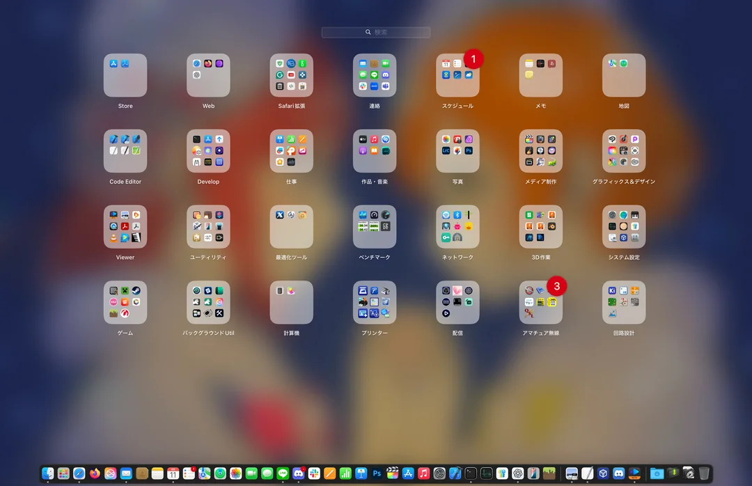Viewport: 752px width, 486px height.
Task: Open the プリンター folder
Action: (x=375, y=302)
